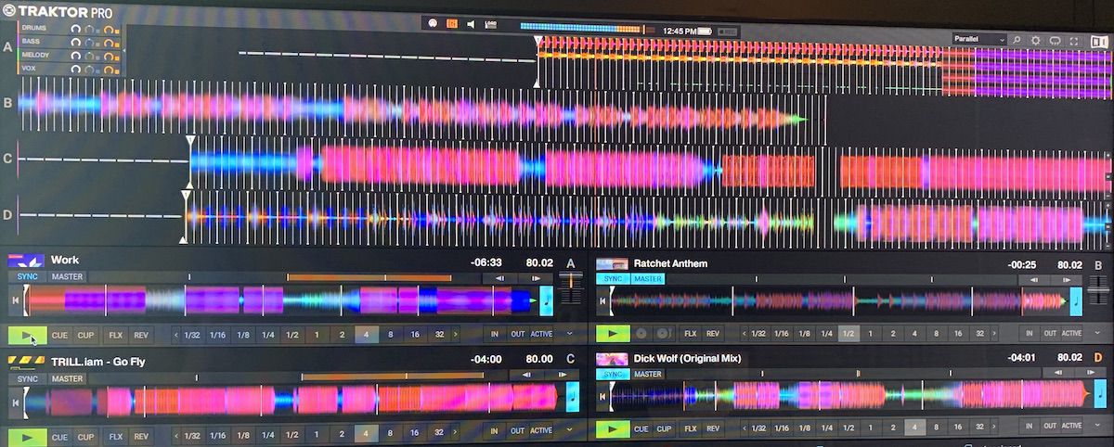Enable FLX flux mode on deck A
This screenshot has height=447, width=1114.
click(115, 335)
